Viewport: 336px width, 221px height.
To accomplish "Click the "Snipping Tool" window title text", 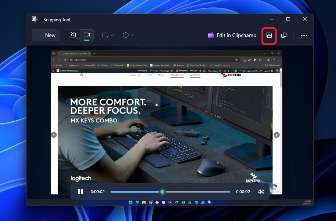I will [x=57, y=20].
